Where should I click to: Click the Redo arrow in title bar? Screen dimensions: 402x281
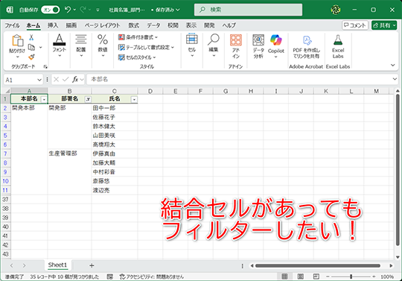click(83, 10)
